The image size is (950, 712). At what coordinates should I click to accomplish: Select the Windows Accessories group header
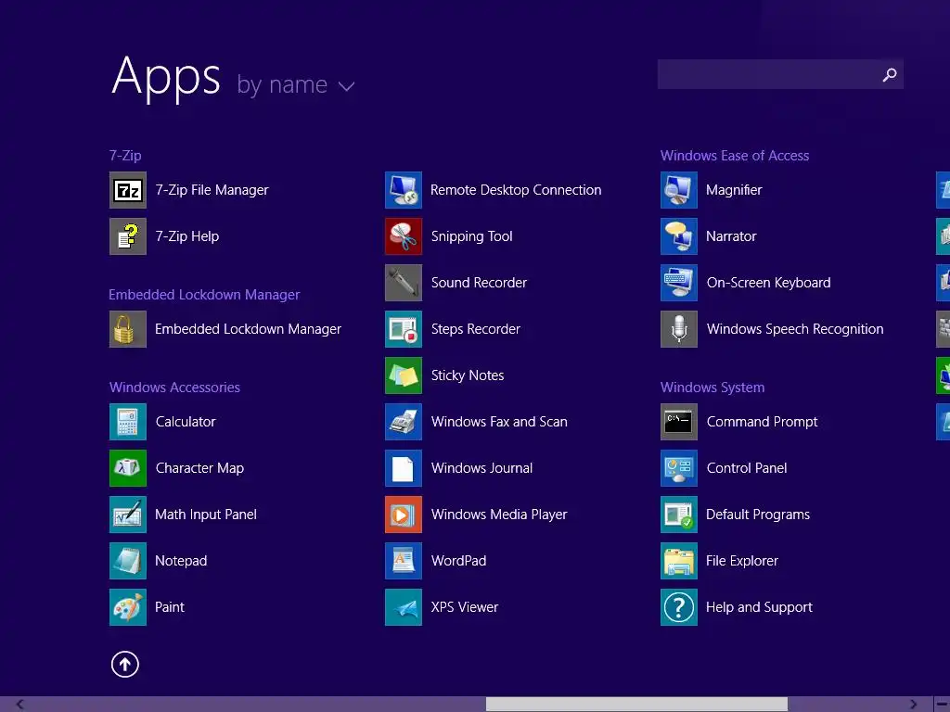tap(174, 387)
